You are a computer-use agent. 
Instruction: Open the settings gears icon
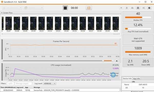[143, 8]
